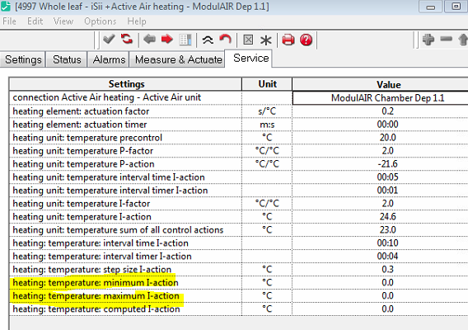The width and height of the screenshot is (468, 330).
Task: Open help with red question mark
Action: point(307,40)
